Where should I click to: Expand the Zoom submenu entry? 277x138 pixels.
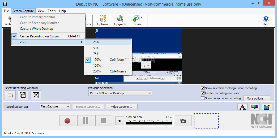(48, 42)
